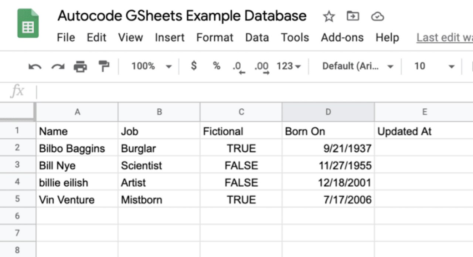This screenshot has width=473, height=257.
Task: Activate the paint format tool
Action: pos(103,67)
